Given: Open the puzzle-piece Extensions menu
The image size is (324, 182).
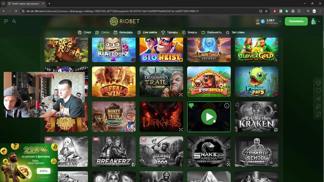Looking at the screenshot, I should (x=299, y=11).
